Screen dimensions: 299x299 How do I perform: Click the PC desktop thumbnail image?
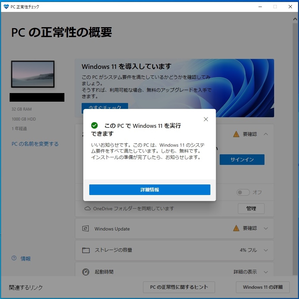pyautogui.click(x=33, y=74)
